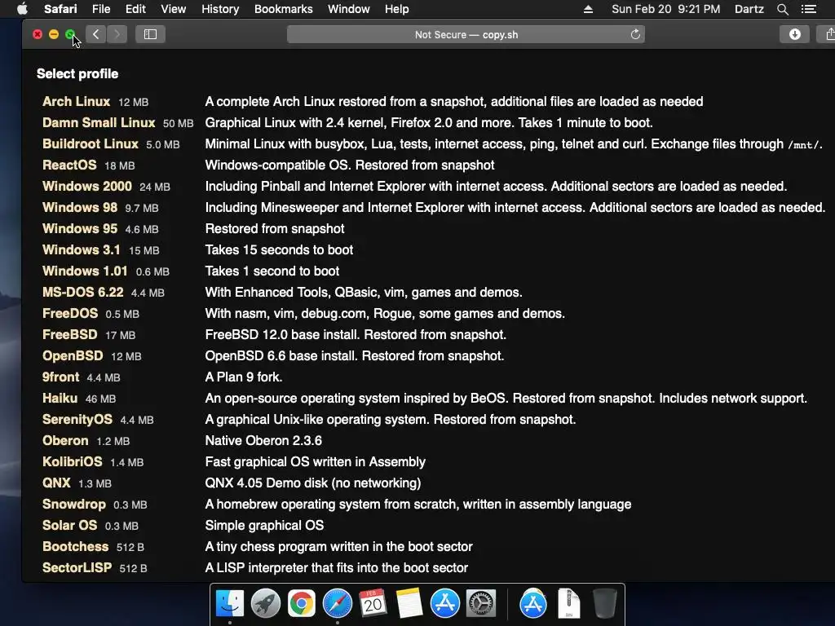Open the first App Store icon in Dock

coord(444,604)
